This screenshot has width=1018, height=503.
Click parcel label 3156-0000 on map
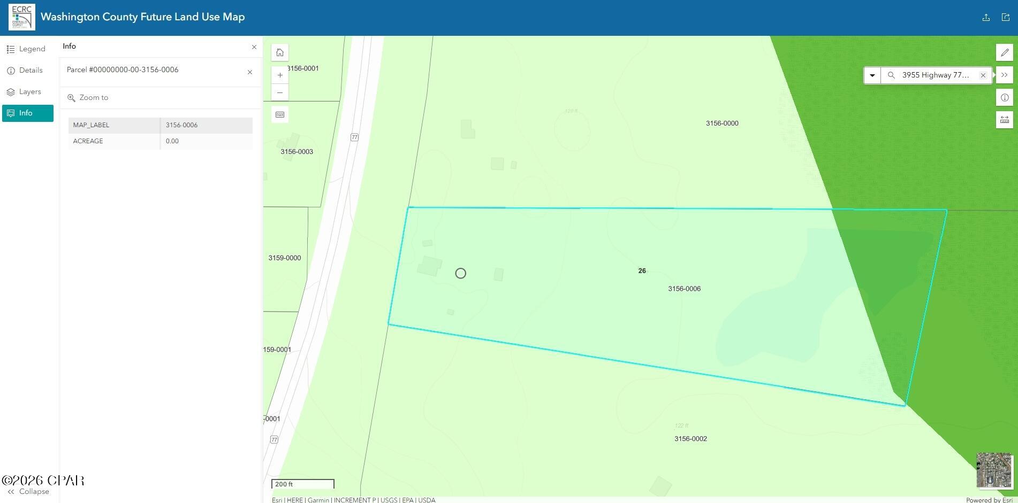722,123
